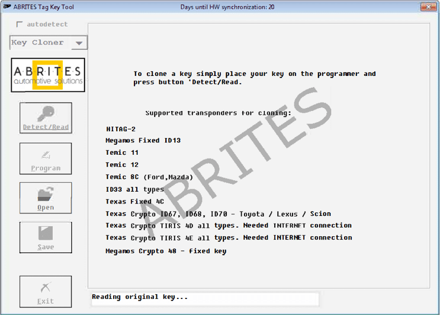Open a file using the folder icon
The width and height of the screenshot is (440, 315).
point(46,194)
